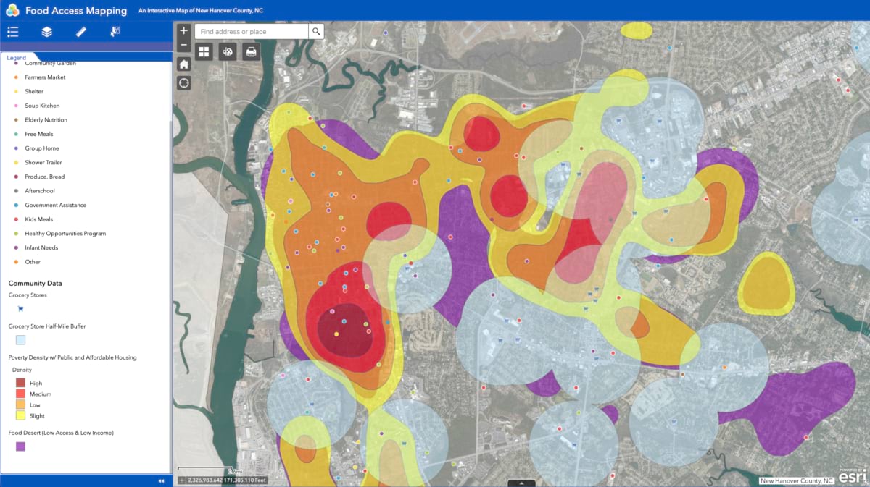Click the Food Access Mapping app logo
Viewport: 870px width, 487px height.
pyautogui.click(x=12, y=10)
